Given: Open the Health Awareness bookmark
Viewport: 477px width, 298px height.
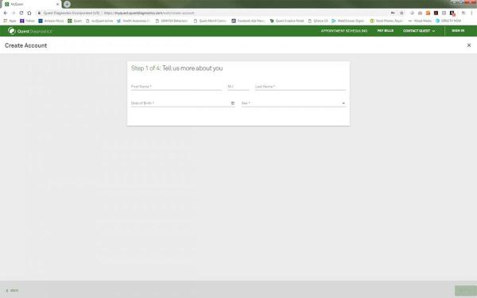Looking at the screenshot, I should coord(134,21).
